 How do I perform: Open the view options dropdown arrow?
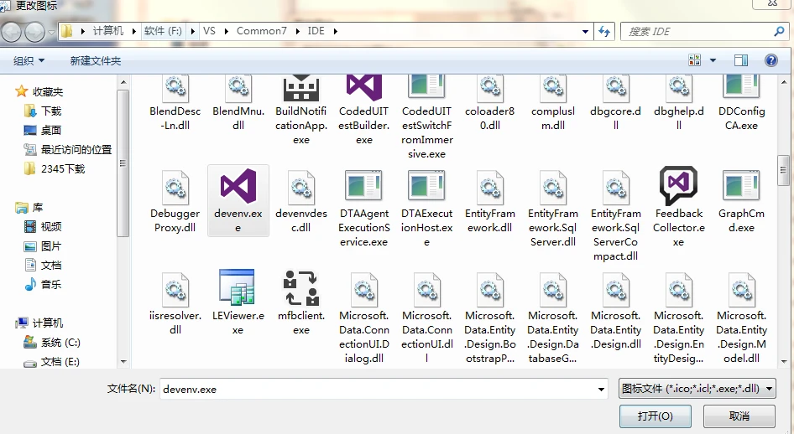713,60
